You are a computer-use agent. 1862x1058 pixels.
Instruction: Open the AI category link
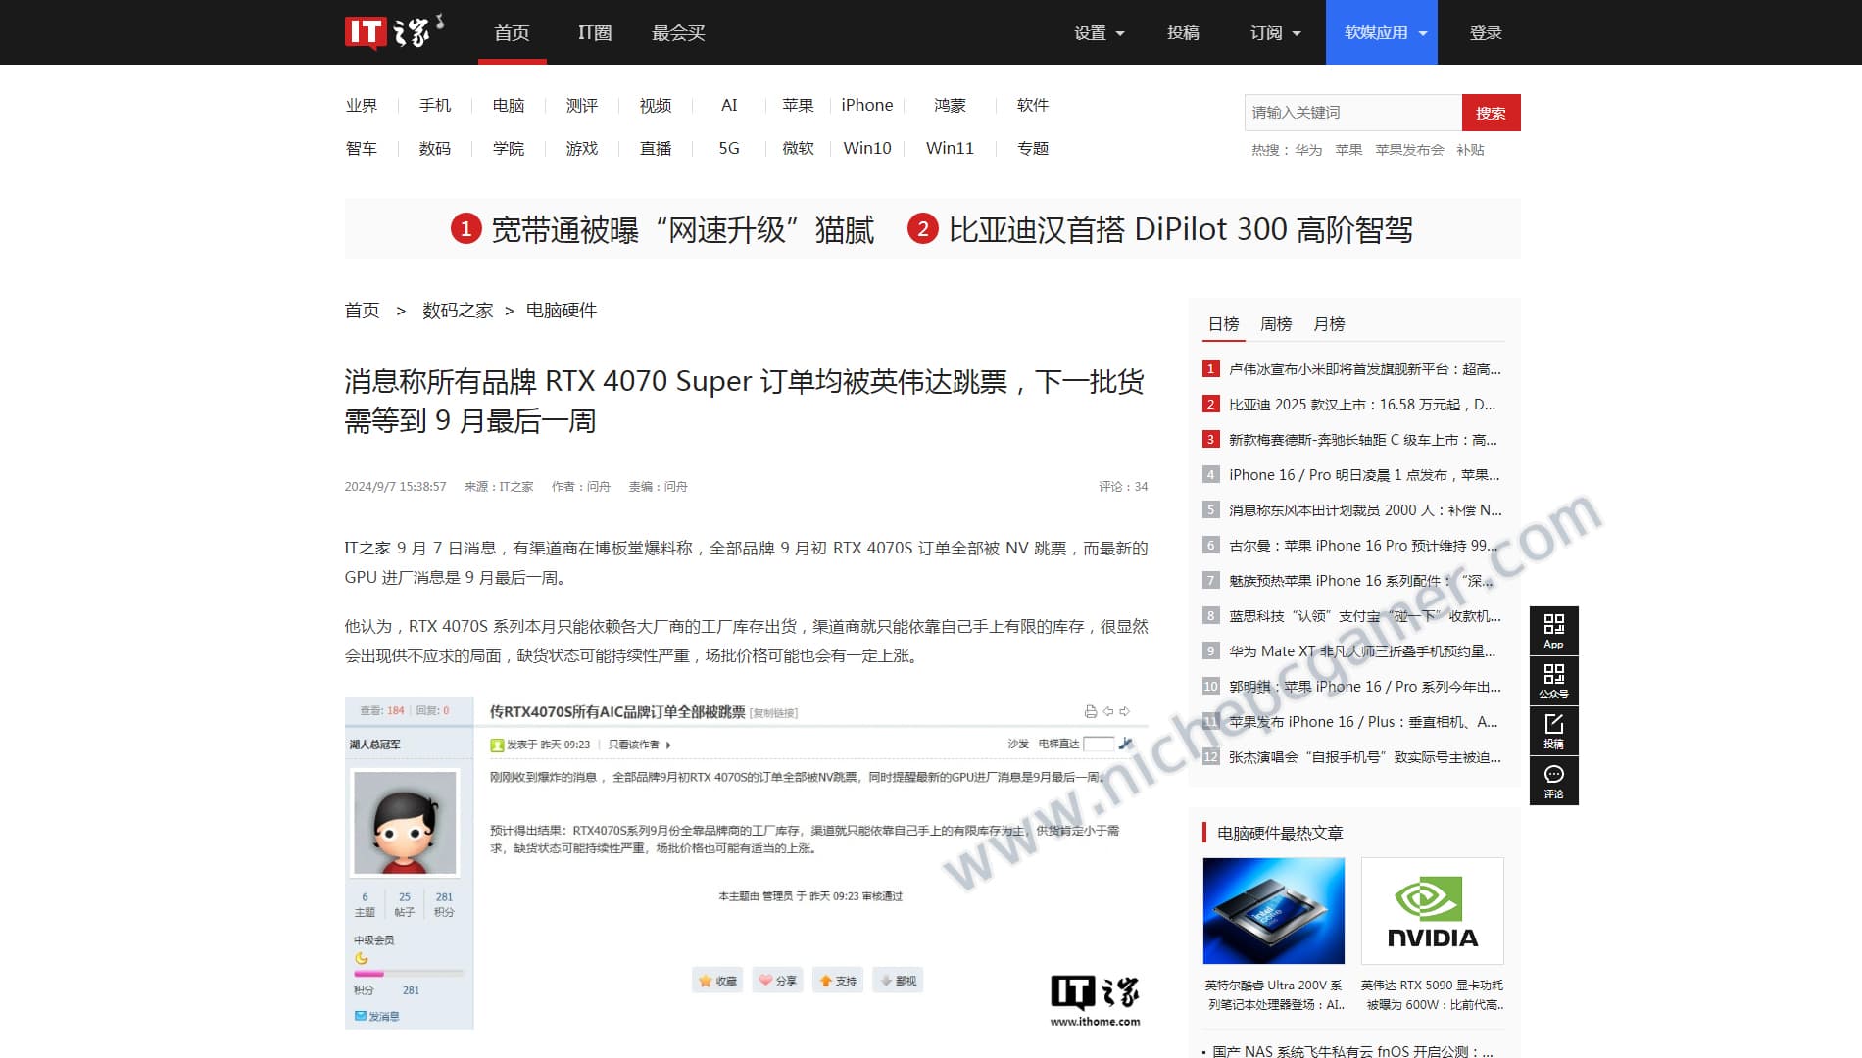pyautogui.click(x=728, y=105)
